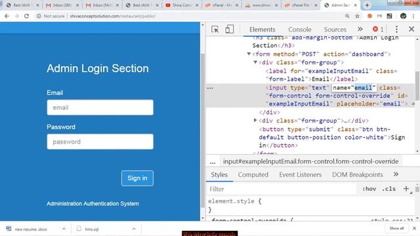Close the DevTools panel

(411, 29)
